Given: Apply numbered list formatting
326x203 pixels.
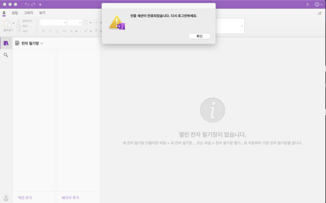Looking at the screenshot, I should (x=96, y=22).
